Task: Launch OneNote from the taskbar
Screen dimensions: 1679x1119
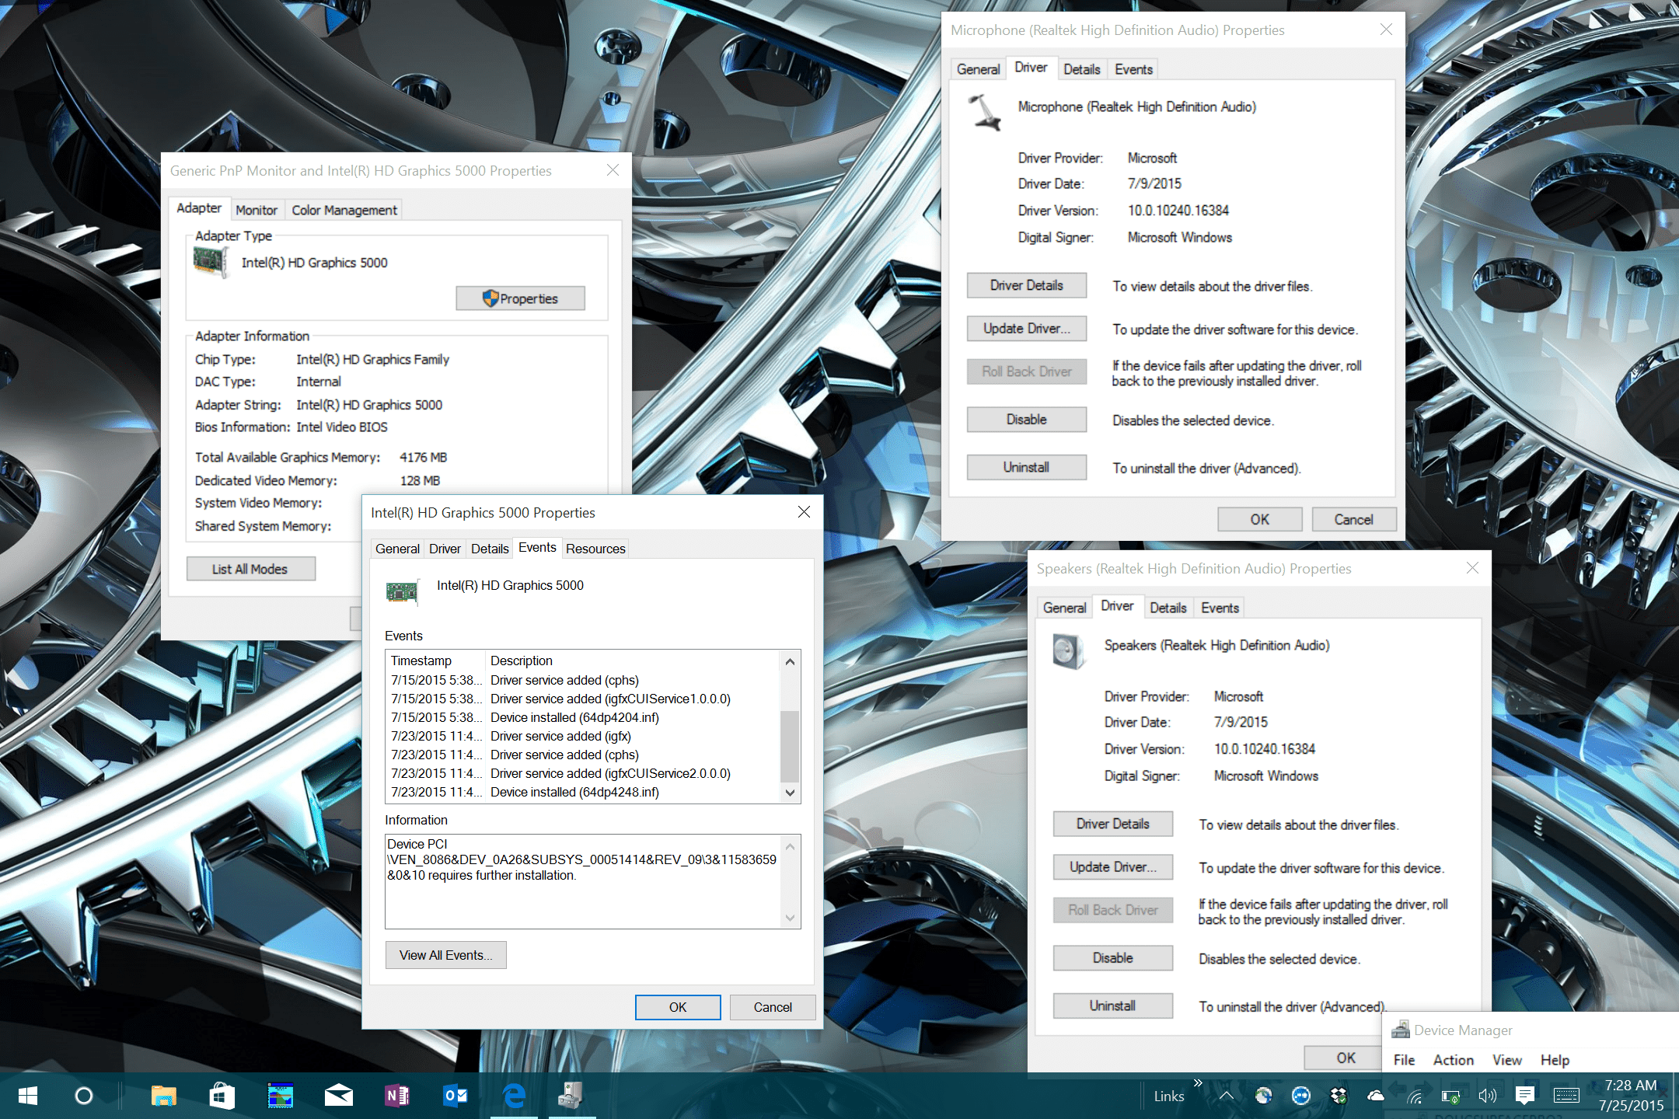Action: (x=396, y=1096)
